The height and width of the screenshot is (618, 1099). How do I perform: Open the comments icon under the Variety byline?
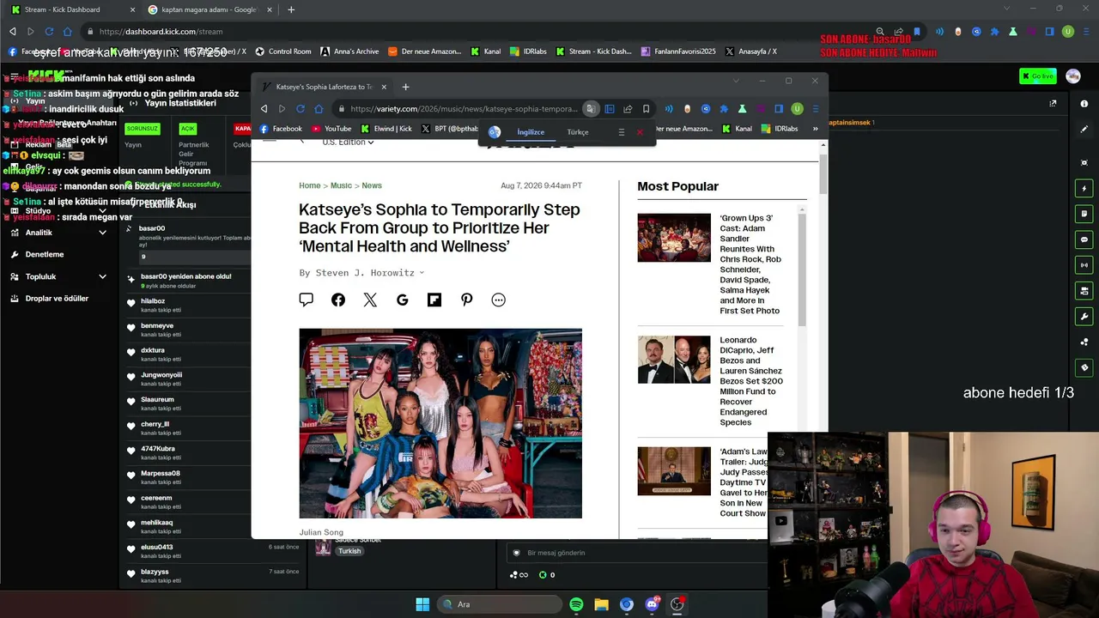[306, 300]
